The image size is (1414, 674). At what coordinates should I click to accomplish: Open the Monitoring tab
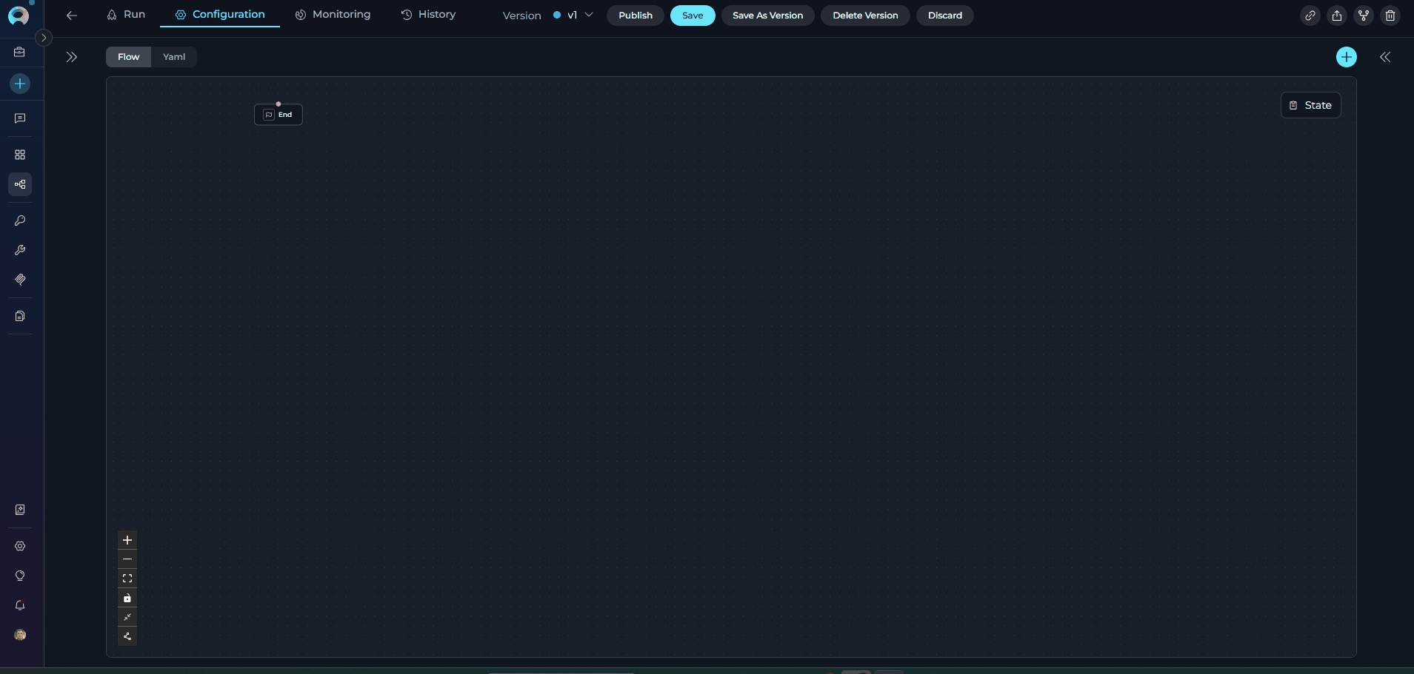[333, 14]
